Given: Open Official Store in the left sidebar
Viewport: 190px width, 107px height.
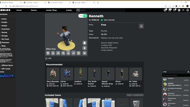Looking at the screenshot, I should [x=7, y=65].
